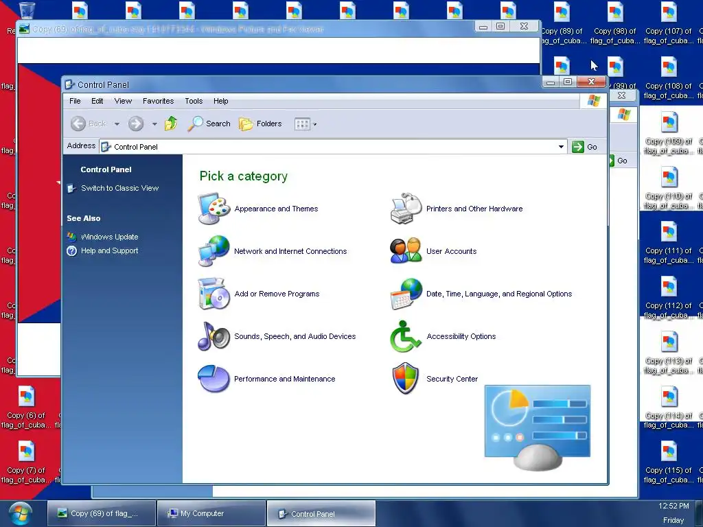This screenshot has height=527, width=703.
Task: Open the Tools menu
Action: click(x=194, y=101)
